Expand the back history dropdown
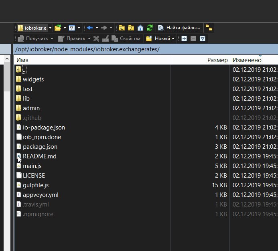 tap(97, 28)
